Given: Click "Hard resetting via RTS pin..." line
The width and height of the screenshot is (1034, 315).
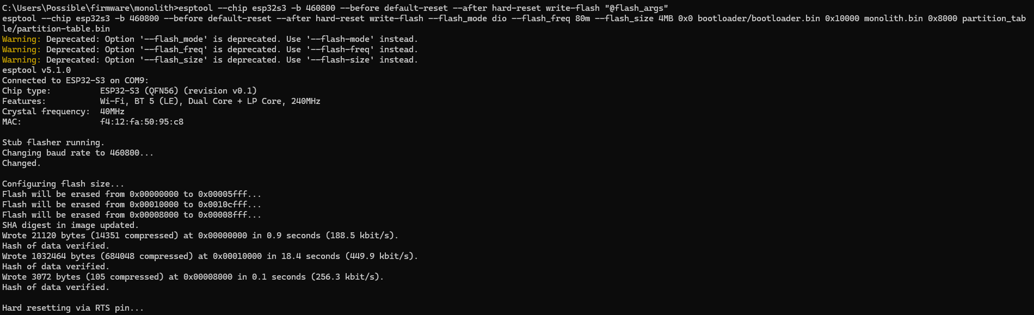Looking at the screenshot, I should pos(73,308).
